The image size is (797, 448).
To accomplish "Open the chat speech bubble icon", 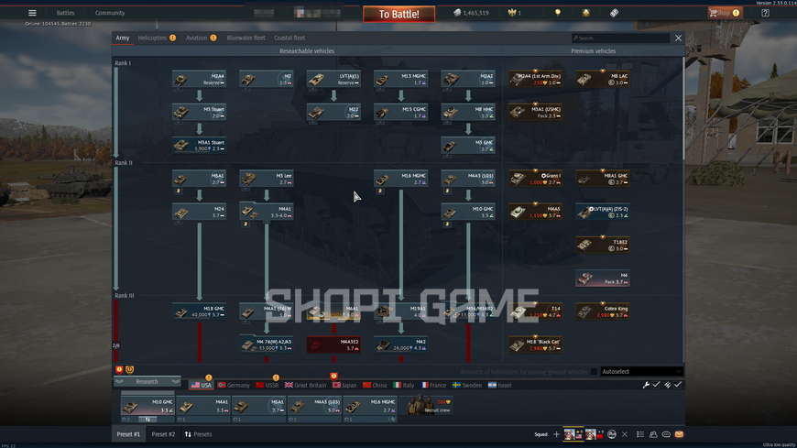I will (666, 434).
